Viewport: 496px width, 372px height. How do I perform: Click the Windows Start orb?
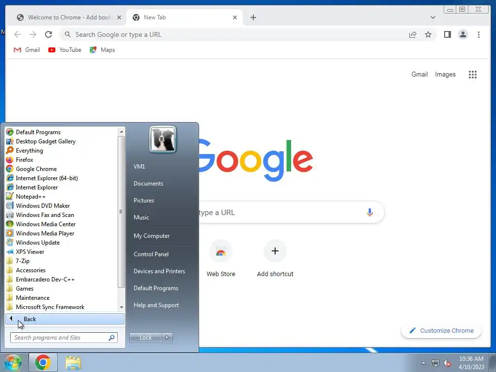coord(13,362)
